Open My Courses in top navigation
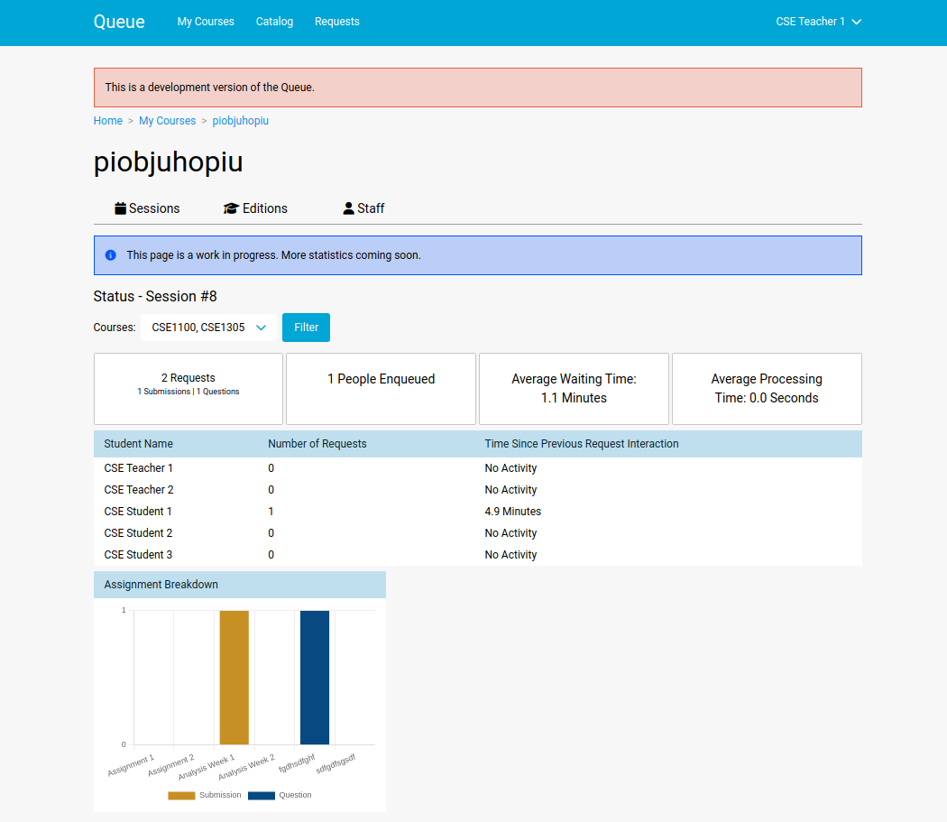 click(x=206, y=22)
